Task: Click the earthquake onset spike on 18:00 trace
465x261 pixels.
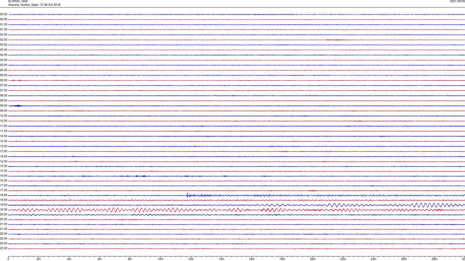Action: (187, 195)
